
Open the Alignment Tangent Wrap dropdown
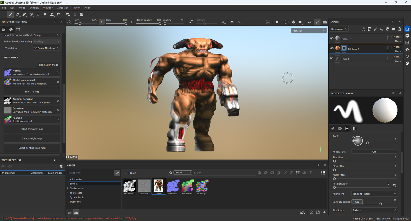(374, 194)
